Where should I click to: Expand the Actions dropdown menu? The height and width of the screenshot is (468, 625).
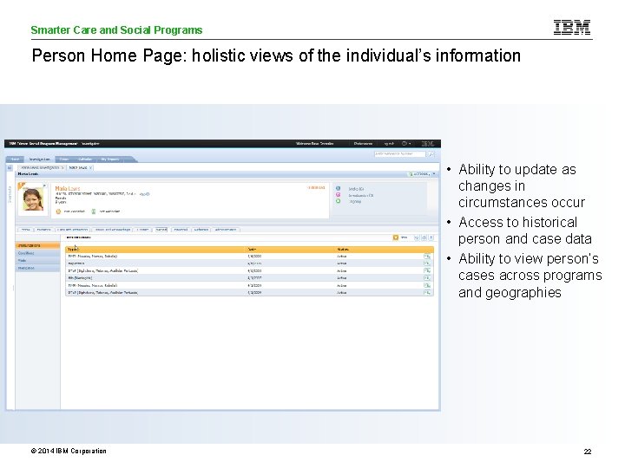click(421, 174)
